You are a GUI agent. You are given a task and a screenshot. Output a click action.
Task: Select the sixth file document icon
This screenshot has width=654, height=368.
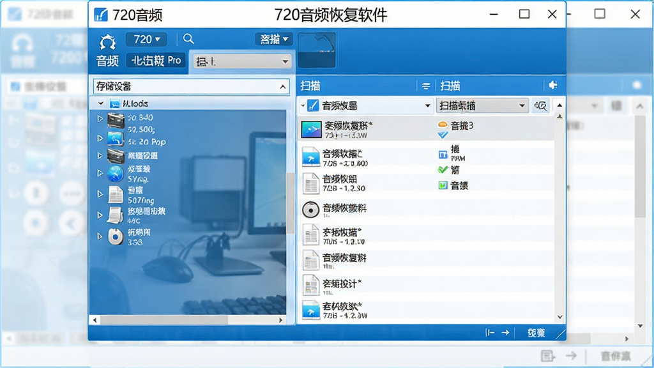311,261
